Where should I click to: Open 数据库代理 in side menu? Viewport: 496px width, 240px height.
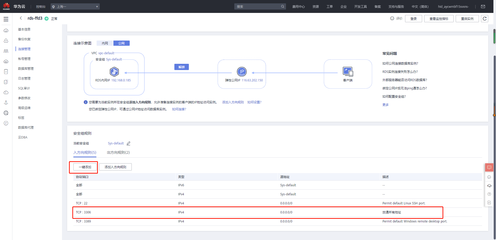click(x=26, y=128)
